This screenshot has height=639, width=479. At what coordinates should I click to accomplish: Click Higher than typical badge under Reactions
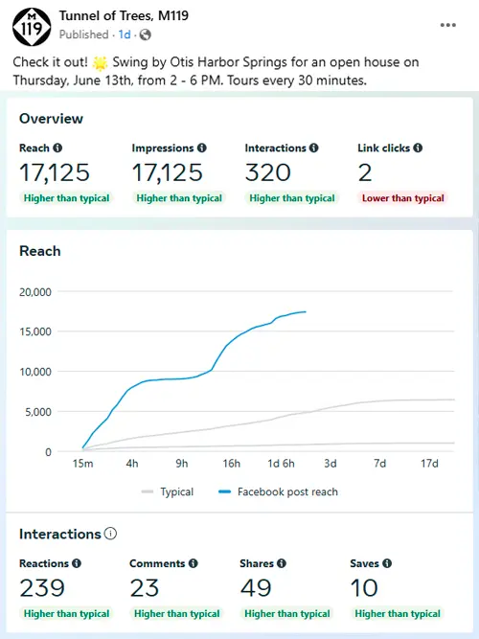click(x=66, y=614)
